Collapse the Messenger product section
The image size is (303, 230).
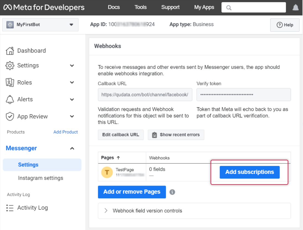point(72,149)
